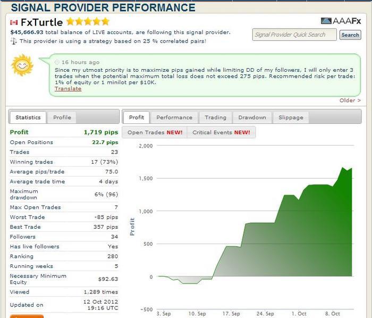Open the Open Trades NEW! button
372x318 pixels.
point(155,132)
